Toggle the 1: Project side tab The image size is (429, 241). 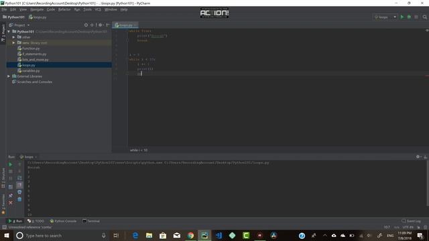pyautogui.click(x=3, y=33)
